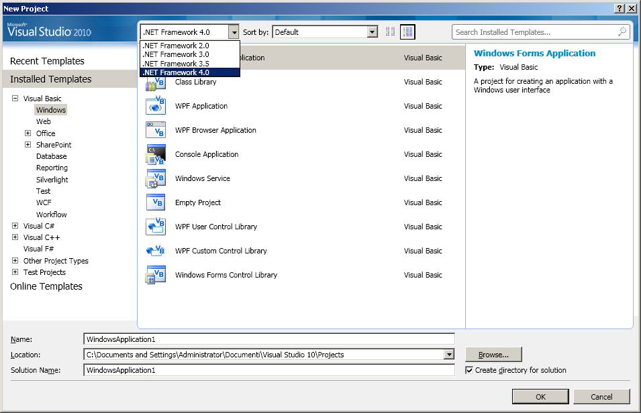Expand the Test Projects tree node
The image size is (641, 413).
[x=15, y=272]
